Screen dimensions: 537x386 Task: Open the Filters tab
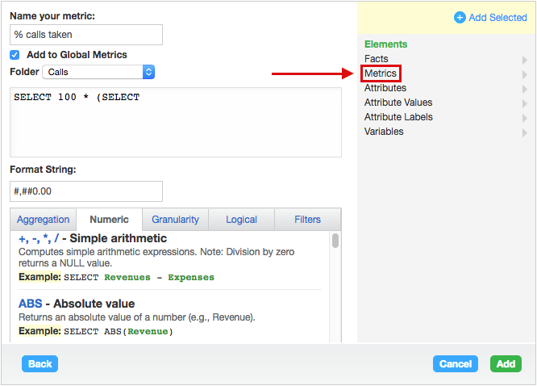tap(307, 220)
